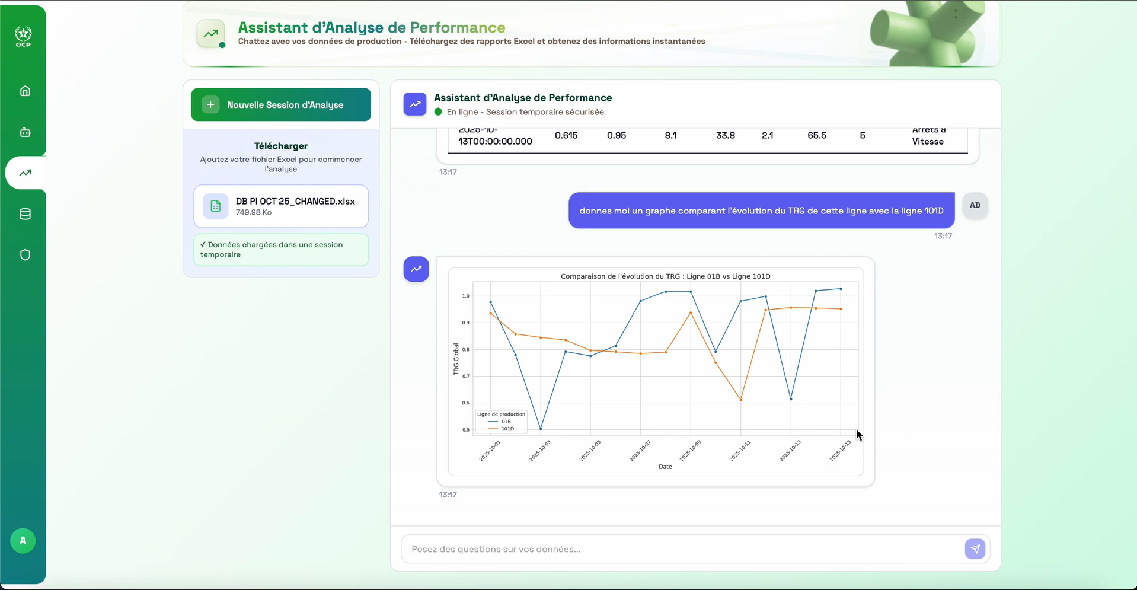The height and width of the screenshot is (590, 1137).
Task: Click the OCP logo
Action: click(x=23, y=37)
